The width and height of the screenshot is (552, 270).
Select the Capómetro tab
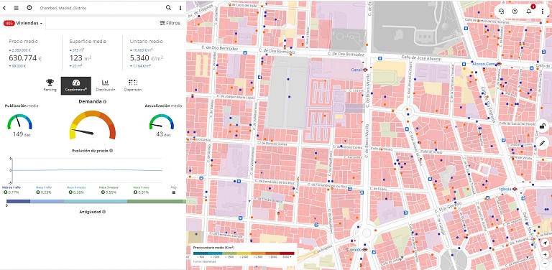76,85
